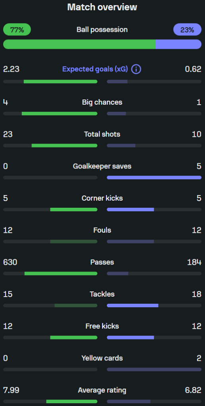Viewport: 205px width, 406px height.
Task: Click the Free kicks label
Action: point(102,326)
